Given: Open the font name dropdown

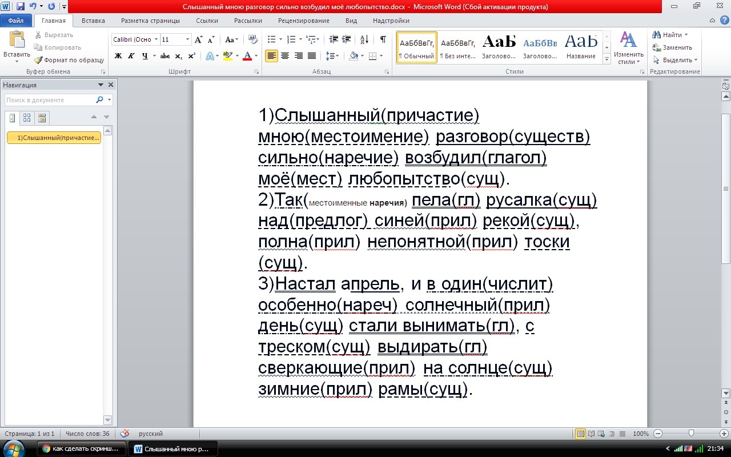Looking at the screenshot, I should (156, 39).
